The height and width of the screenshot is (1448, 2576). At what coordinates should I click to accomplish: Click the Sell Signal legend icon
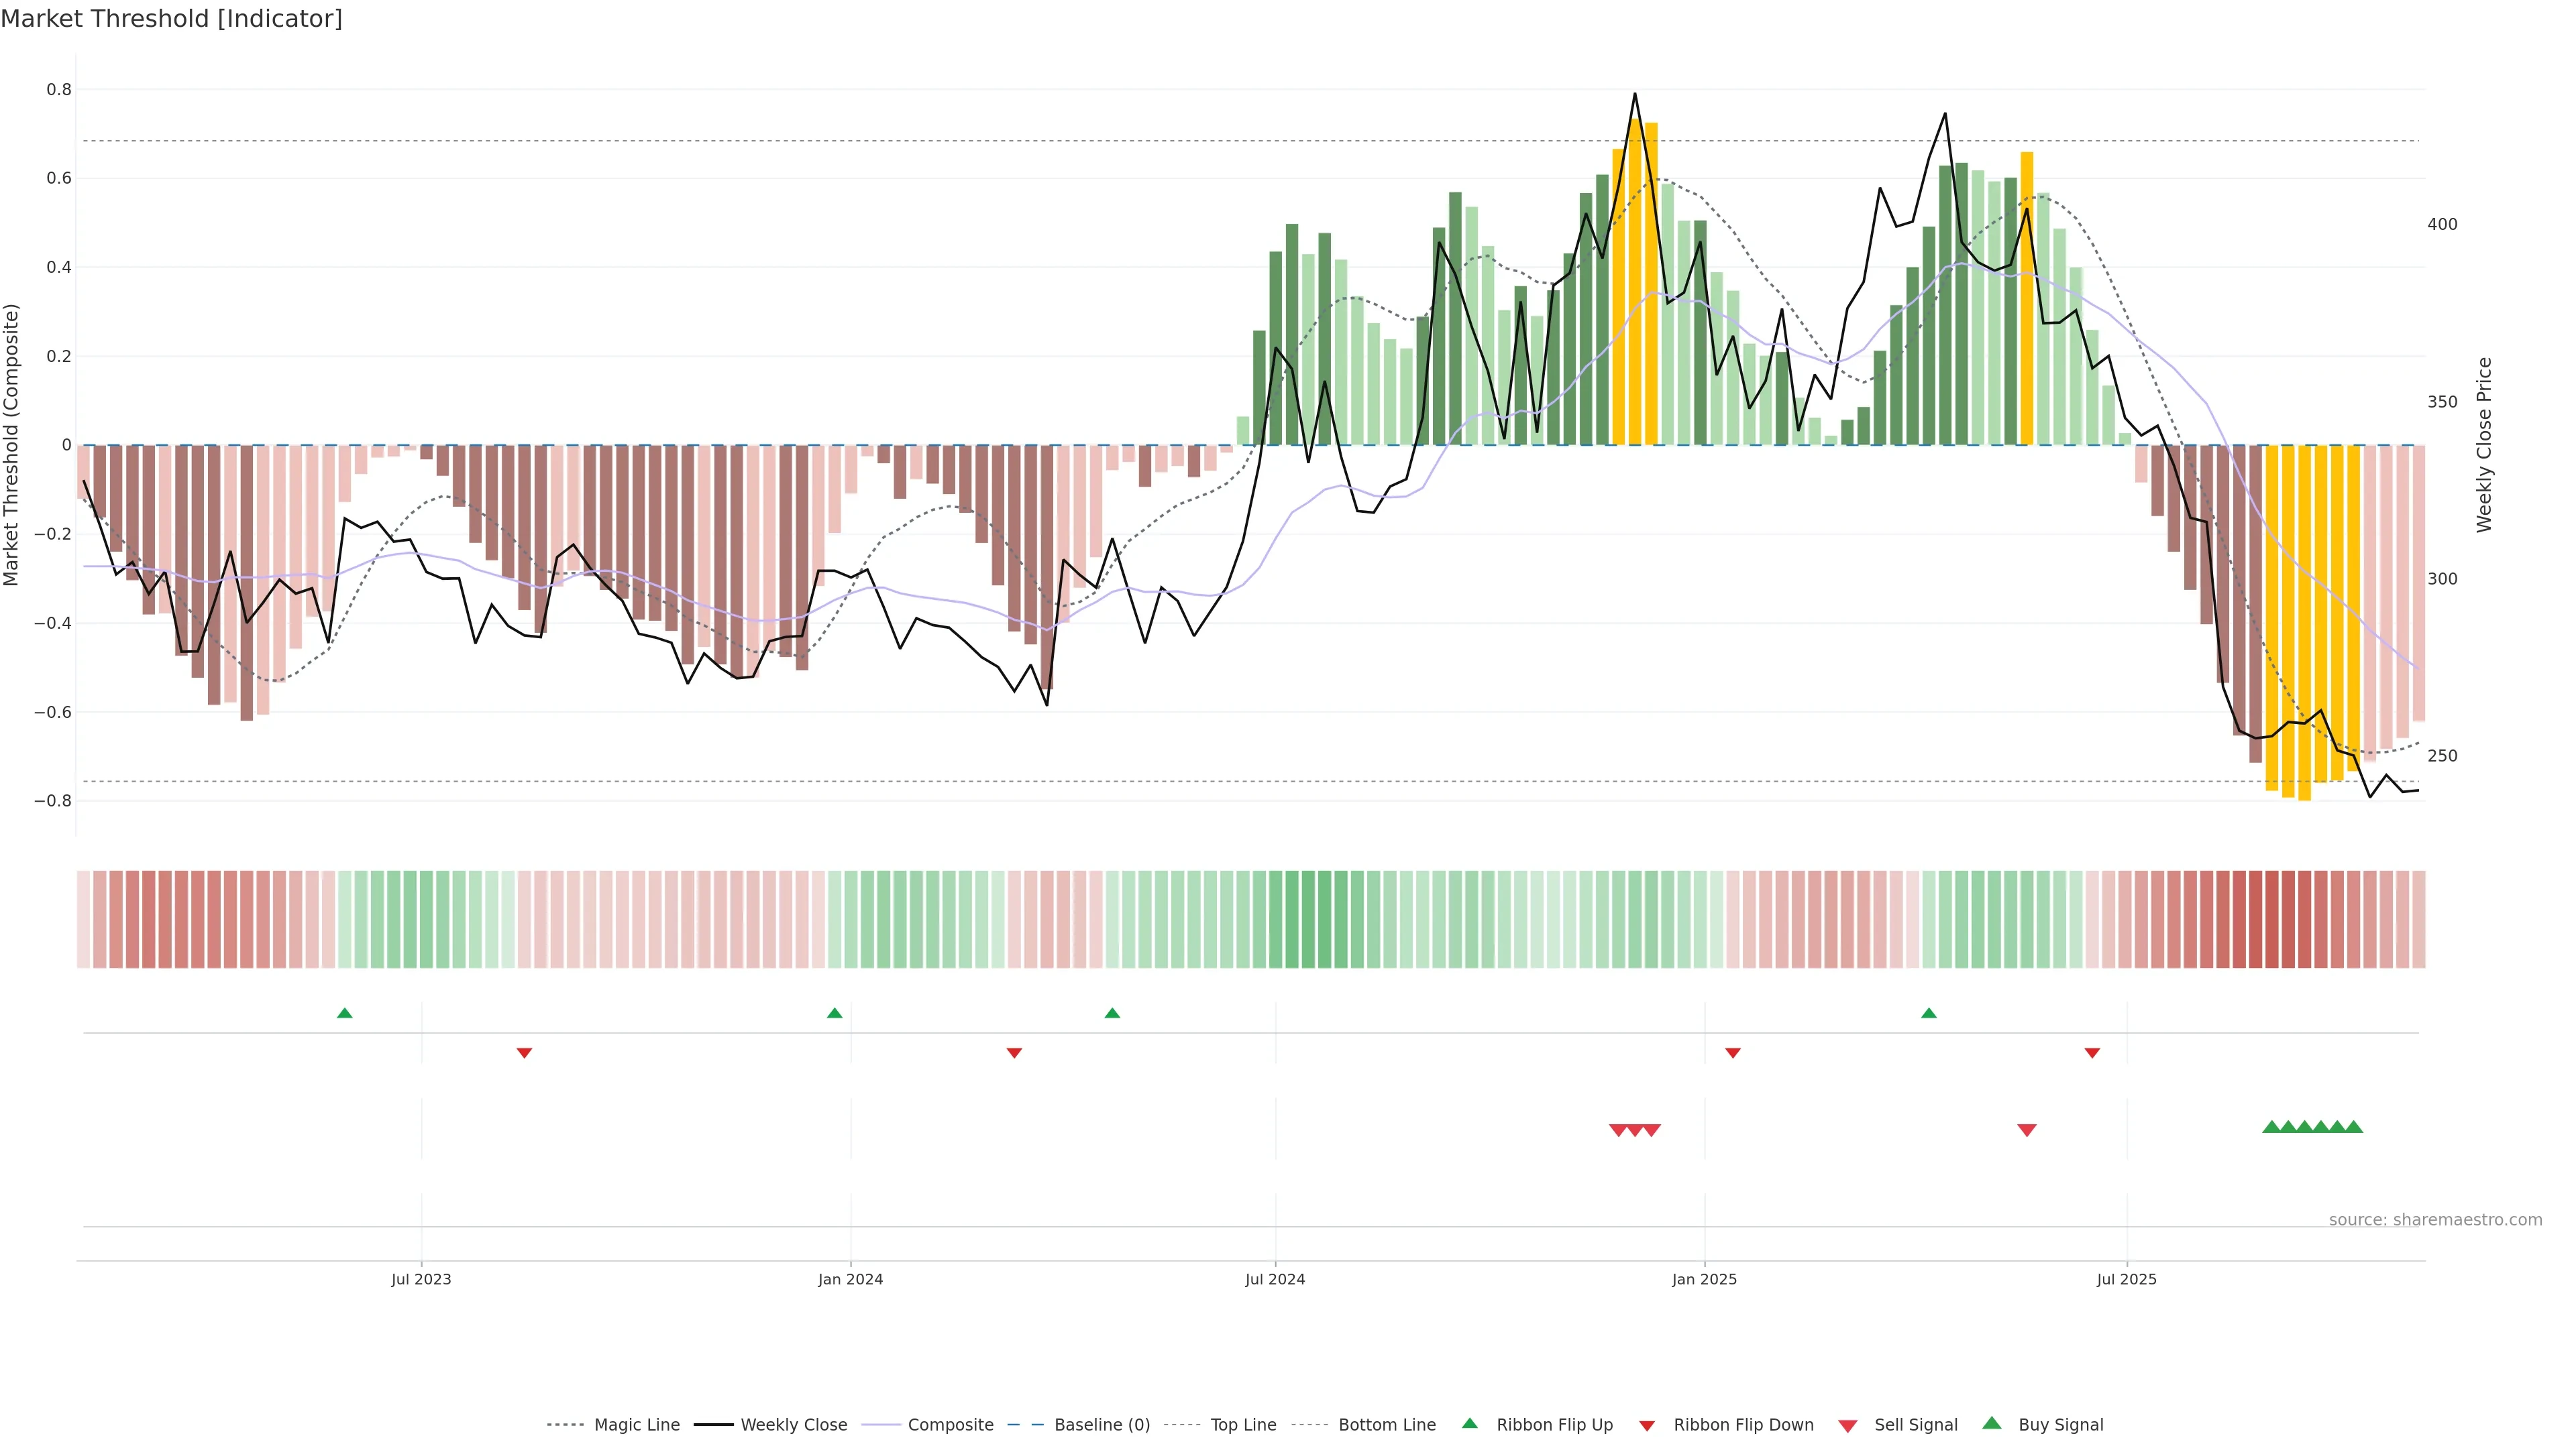click(1848, 1426)
